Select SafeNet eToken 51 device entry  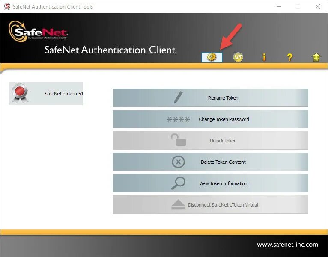point(46,94)
